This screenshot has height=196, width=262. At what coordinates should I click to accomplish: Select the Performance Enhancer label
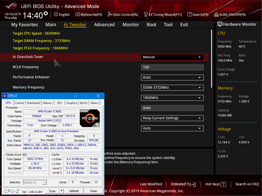pos(31,77)
